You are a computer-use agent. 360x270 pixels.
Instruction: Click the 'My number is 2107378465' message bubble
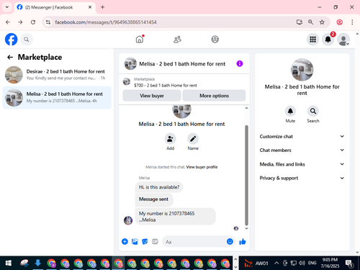pyautogui.click(x=176, y=217)
